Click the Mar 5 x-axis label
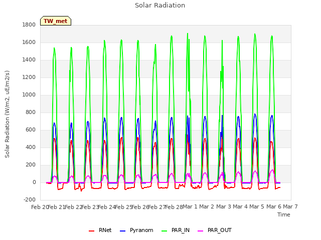This screenshot has width=321, height=240. [x=257, y=206]
